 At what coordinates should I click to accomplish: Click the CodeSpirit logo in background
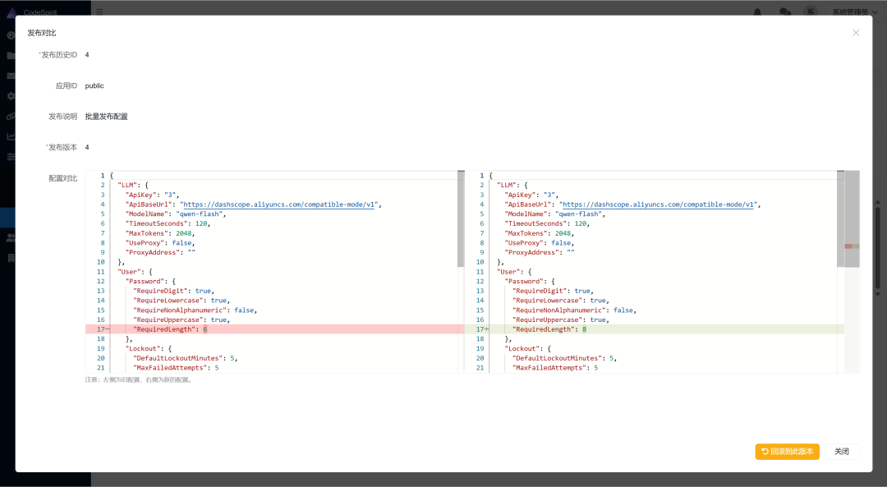(x=33, y=11)
